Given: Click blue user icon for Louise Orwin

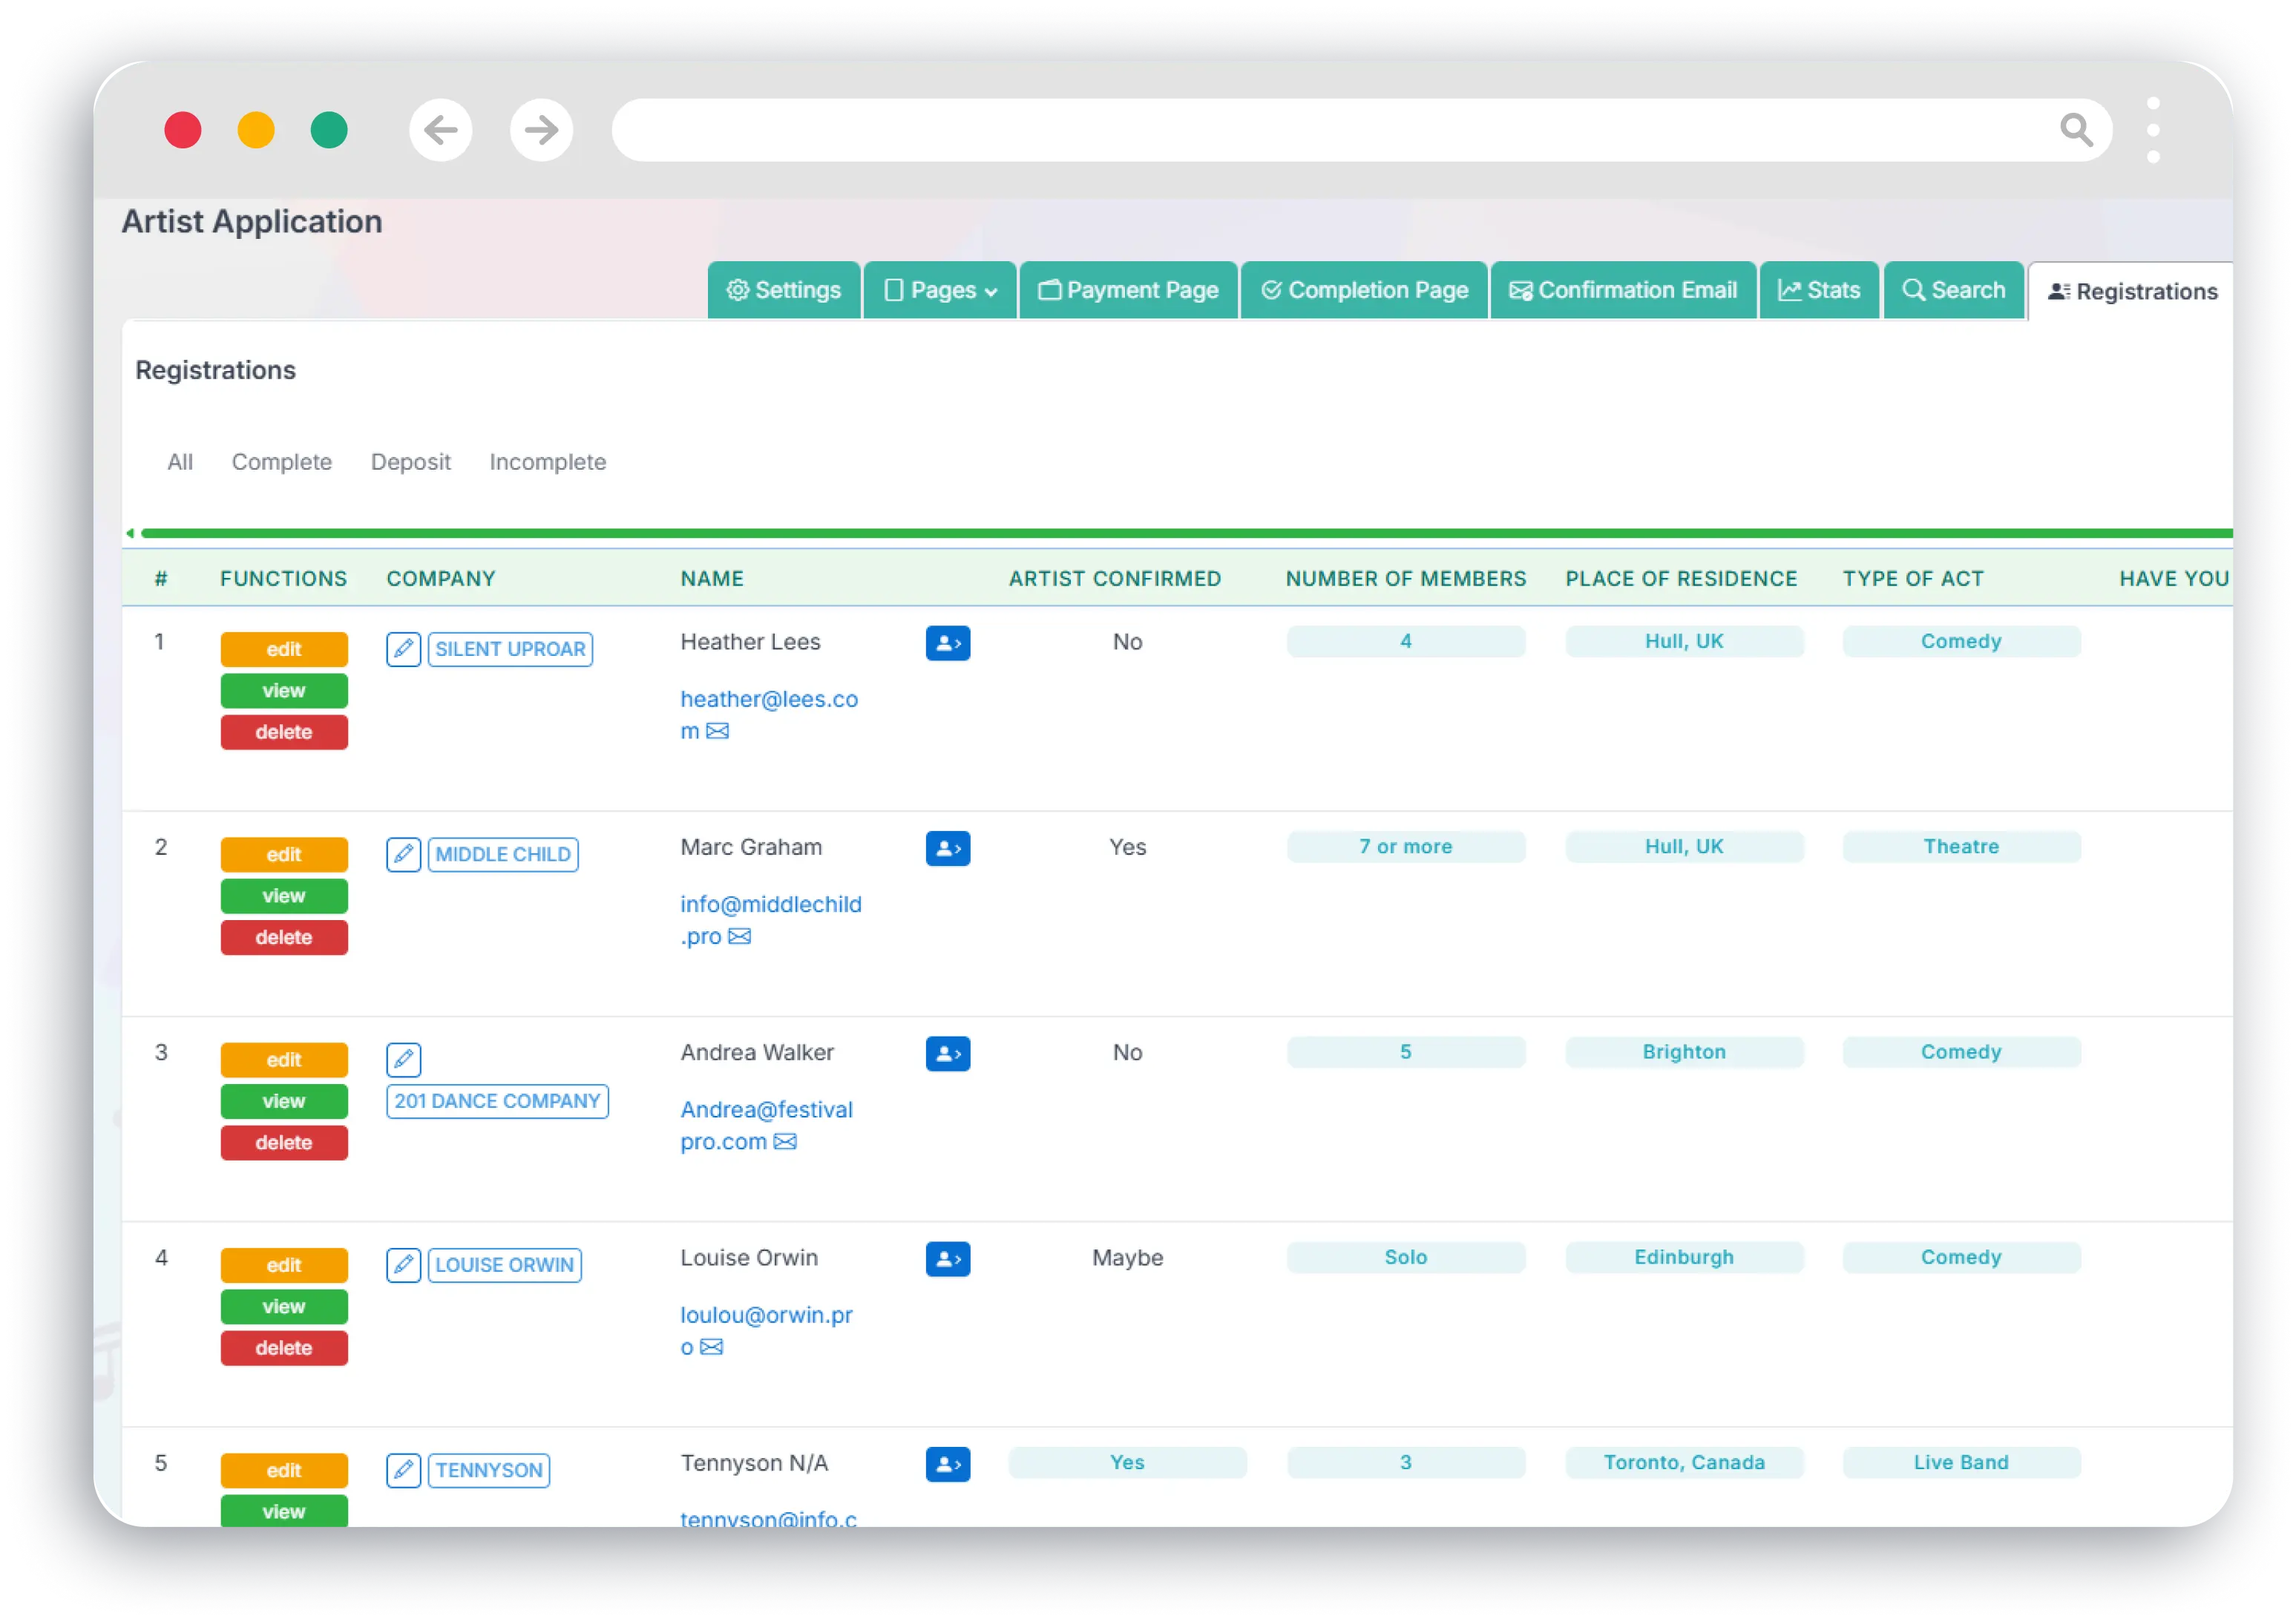Looking at the screenshot, I should (x=947, y=1259).
